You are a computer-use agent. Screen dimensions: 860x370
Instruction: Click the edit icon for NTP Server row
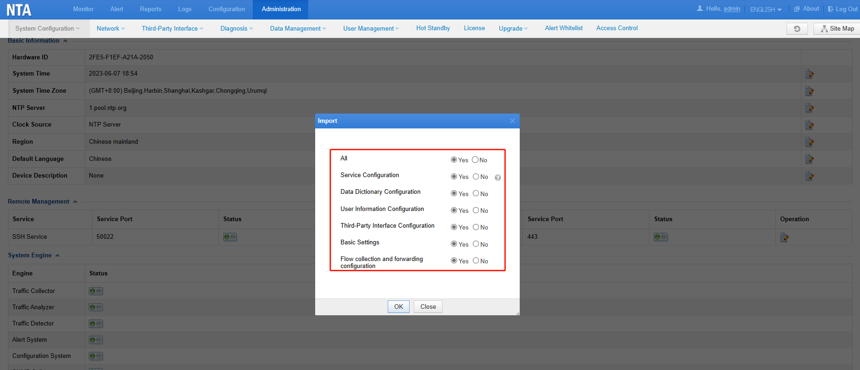809,108
